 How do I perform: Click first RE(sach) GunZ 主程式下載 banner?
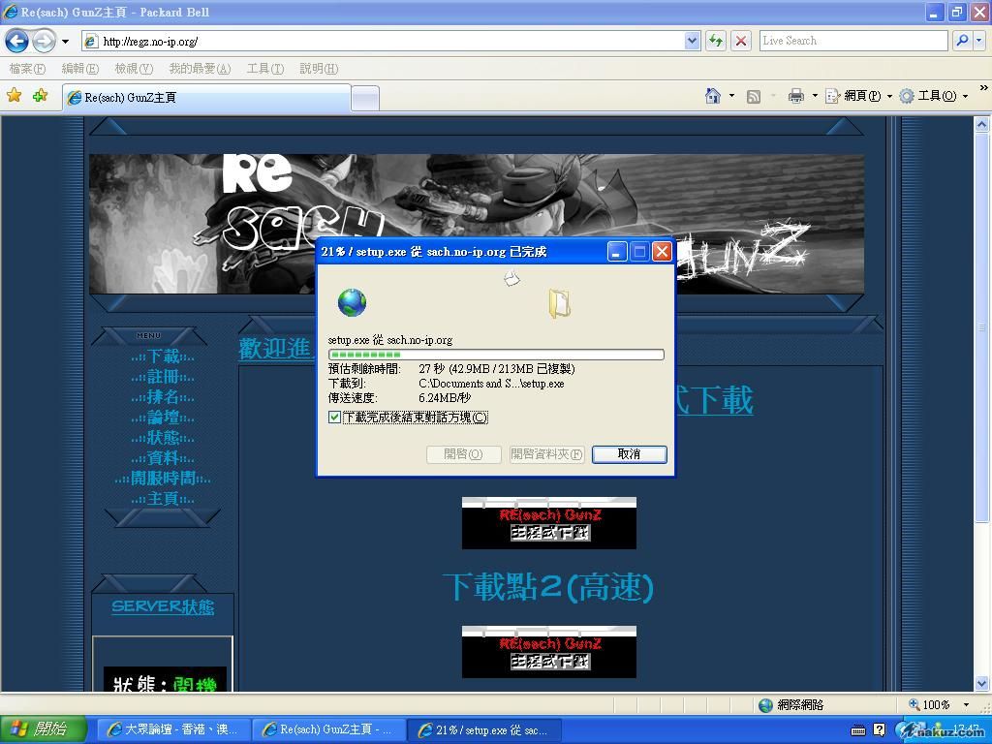click(549, 523)
